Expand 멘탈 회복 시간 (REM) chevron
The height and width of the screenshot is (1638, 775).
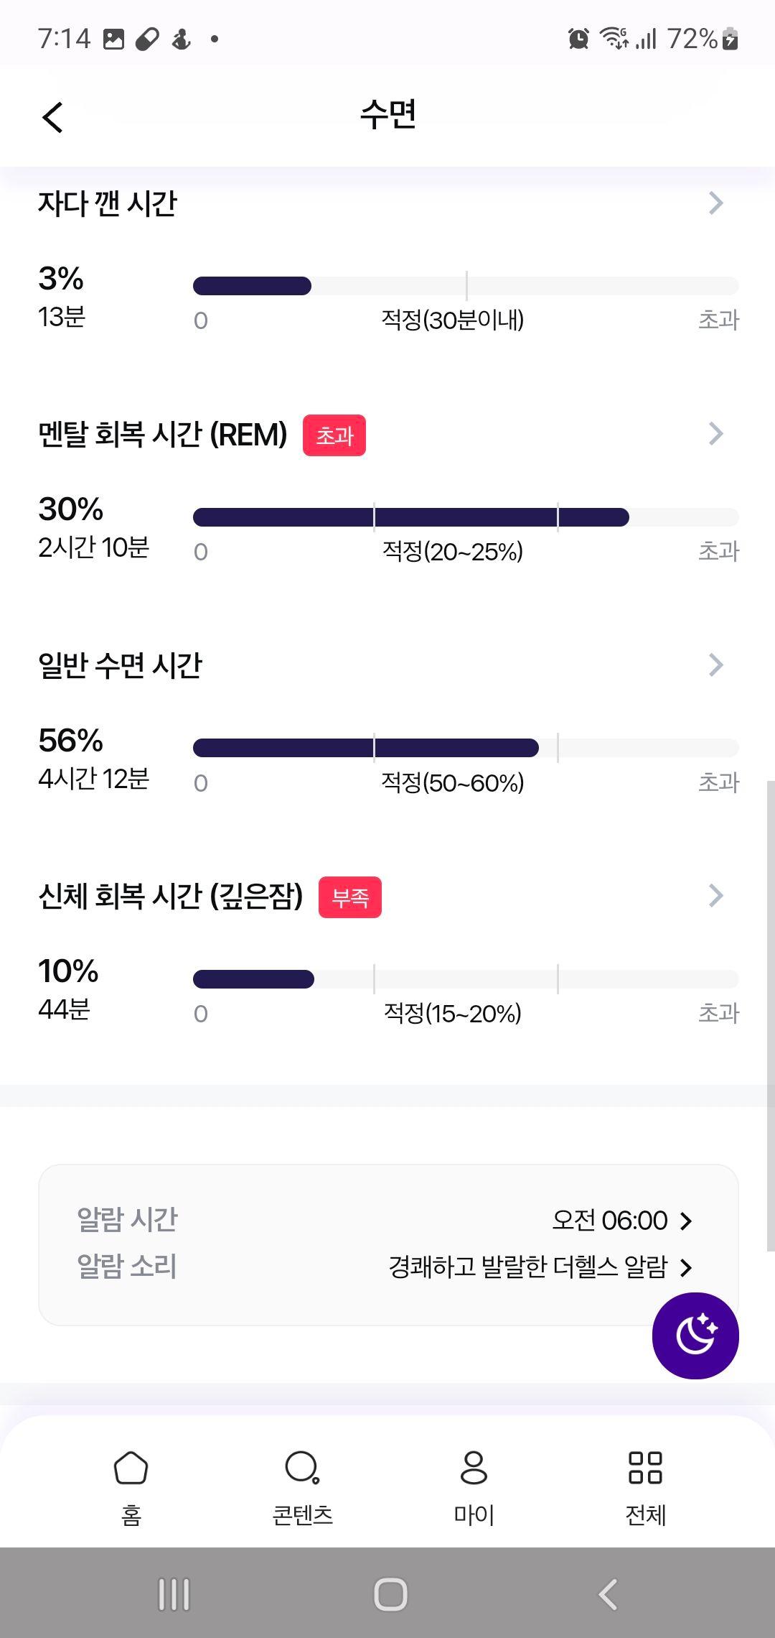pyautogui.click(x=715, y=434)
